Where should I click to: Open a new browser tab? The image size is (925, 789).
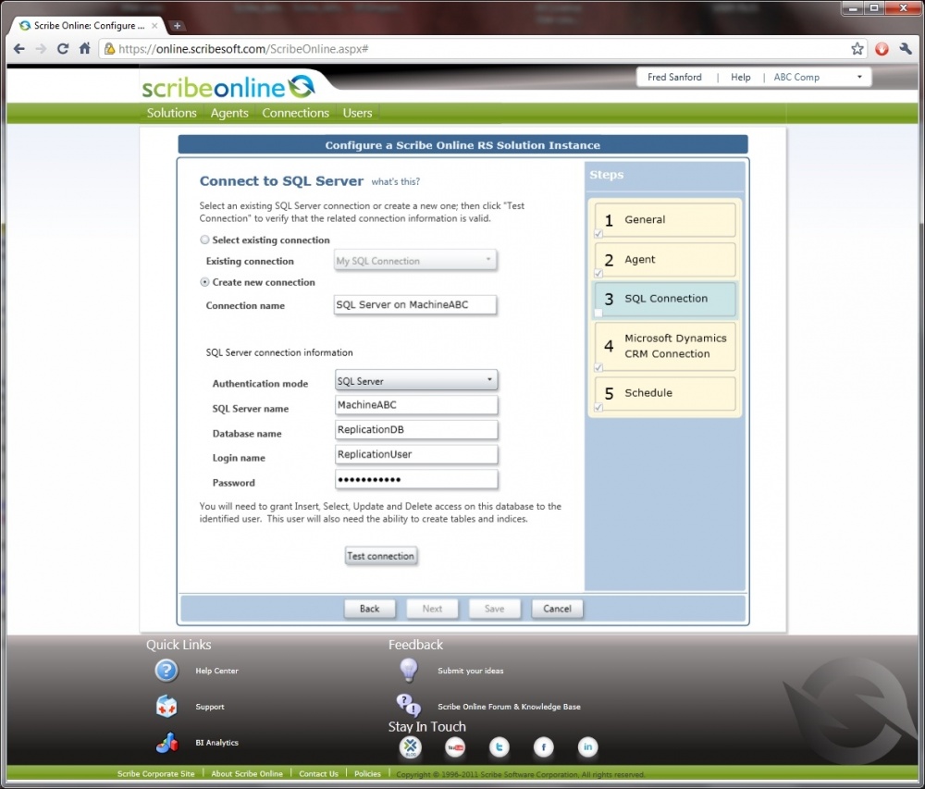click(x=177, y=26)
